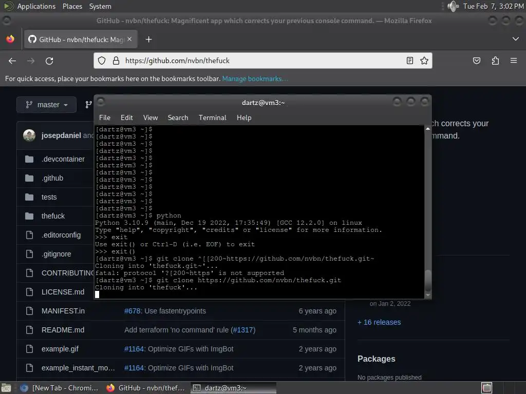
Task: Open the Applications menu
Action: point(36,6)
